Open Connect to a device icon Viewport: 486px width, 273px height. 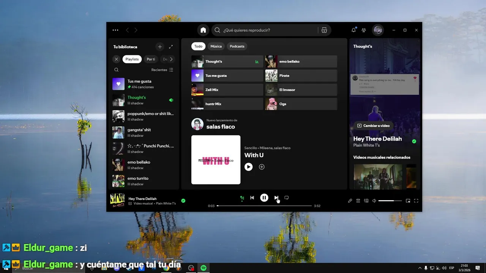tap(366, 201)
